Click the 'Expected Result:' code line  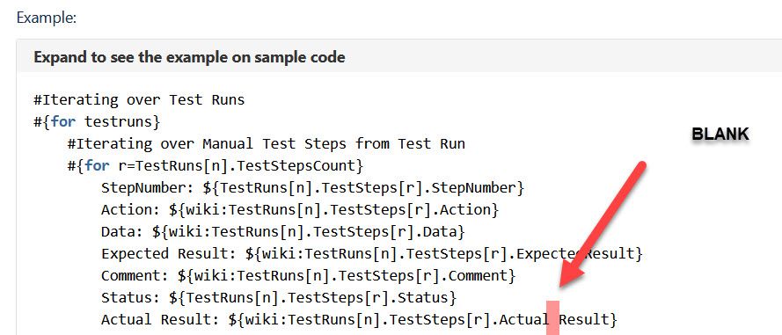372,254
